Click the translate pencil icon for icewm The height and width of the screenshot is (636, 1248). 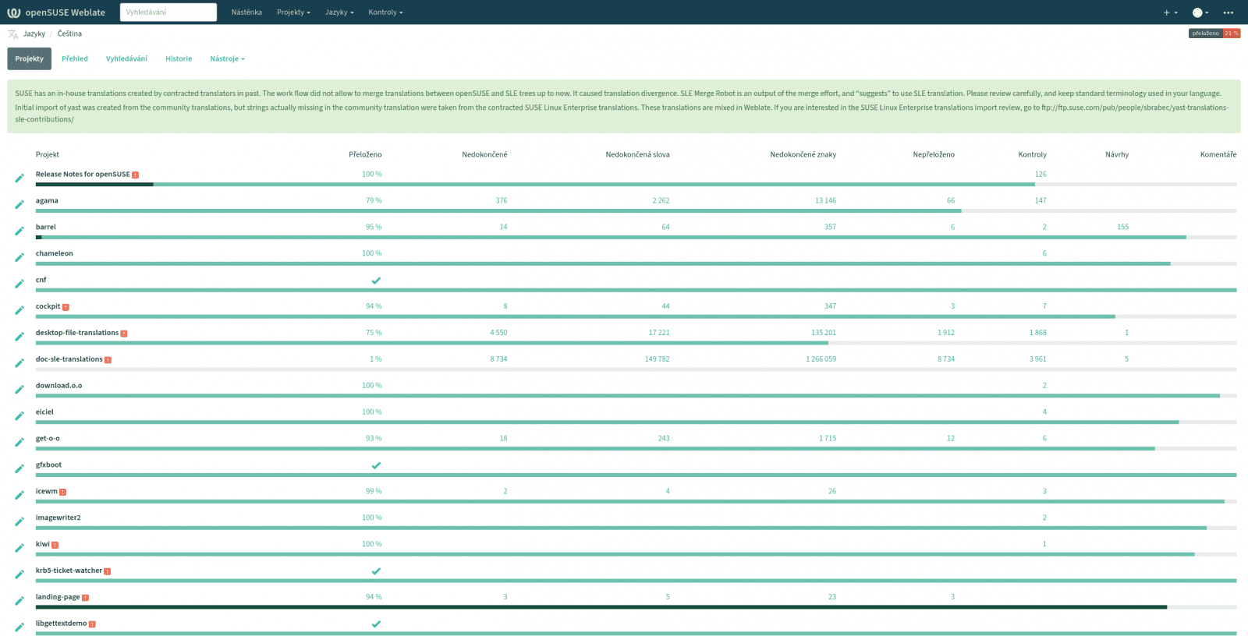[19, 496]
